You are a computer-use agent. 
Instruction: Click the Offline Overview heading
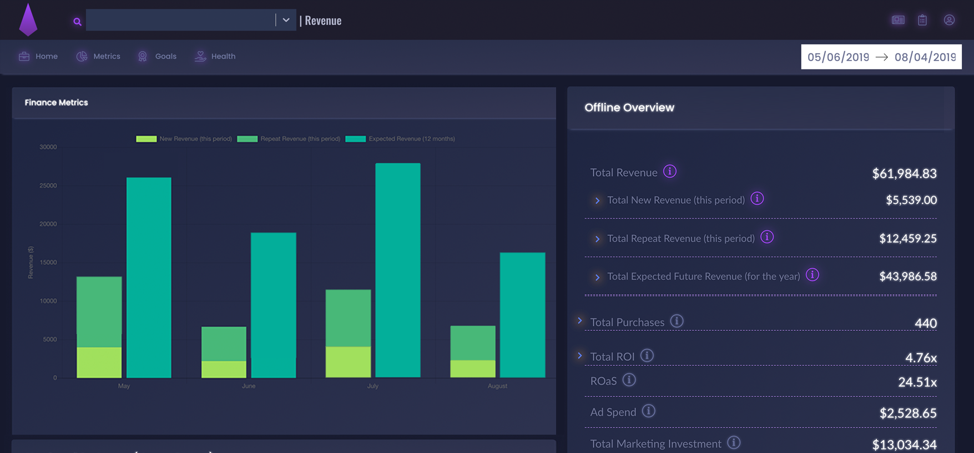pyautogui.click(x=629, y=108)
